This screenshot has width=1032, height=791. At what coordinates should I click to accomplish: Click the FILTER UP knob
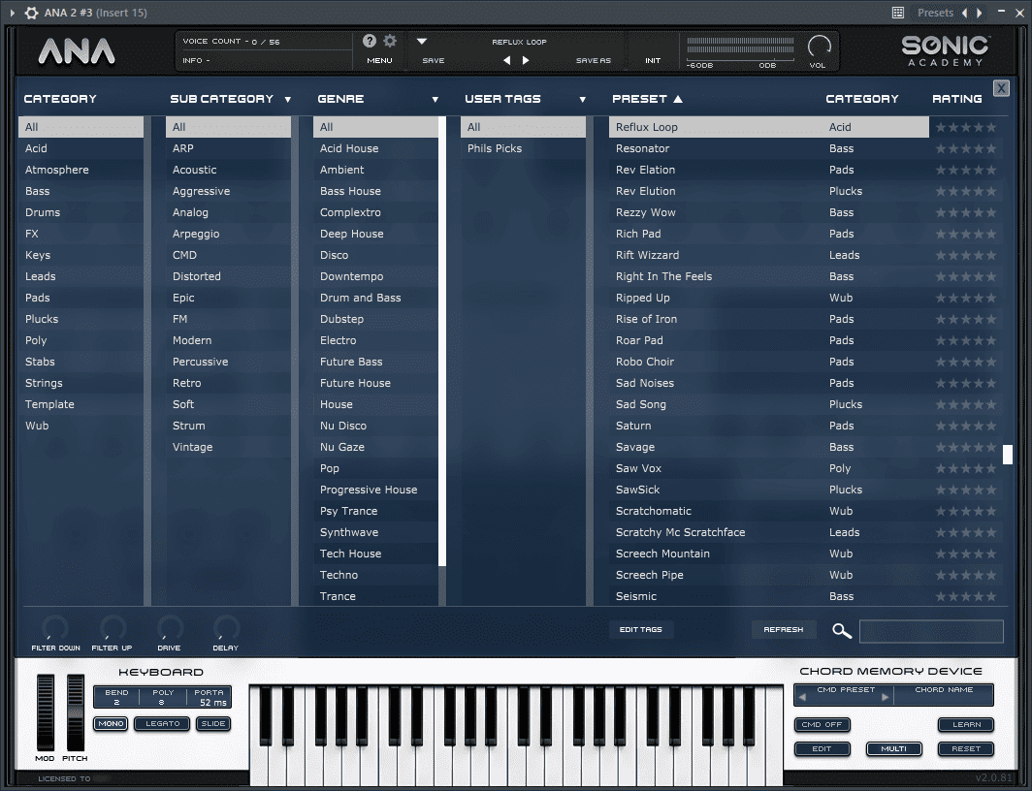point(113,628)
